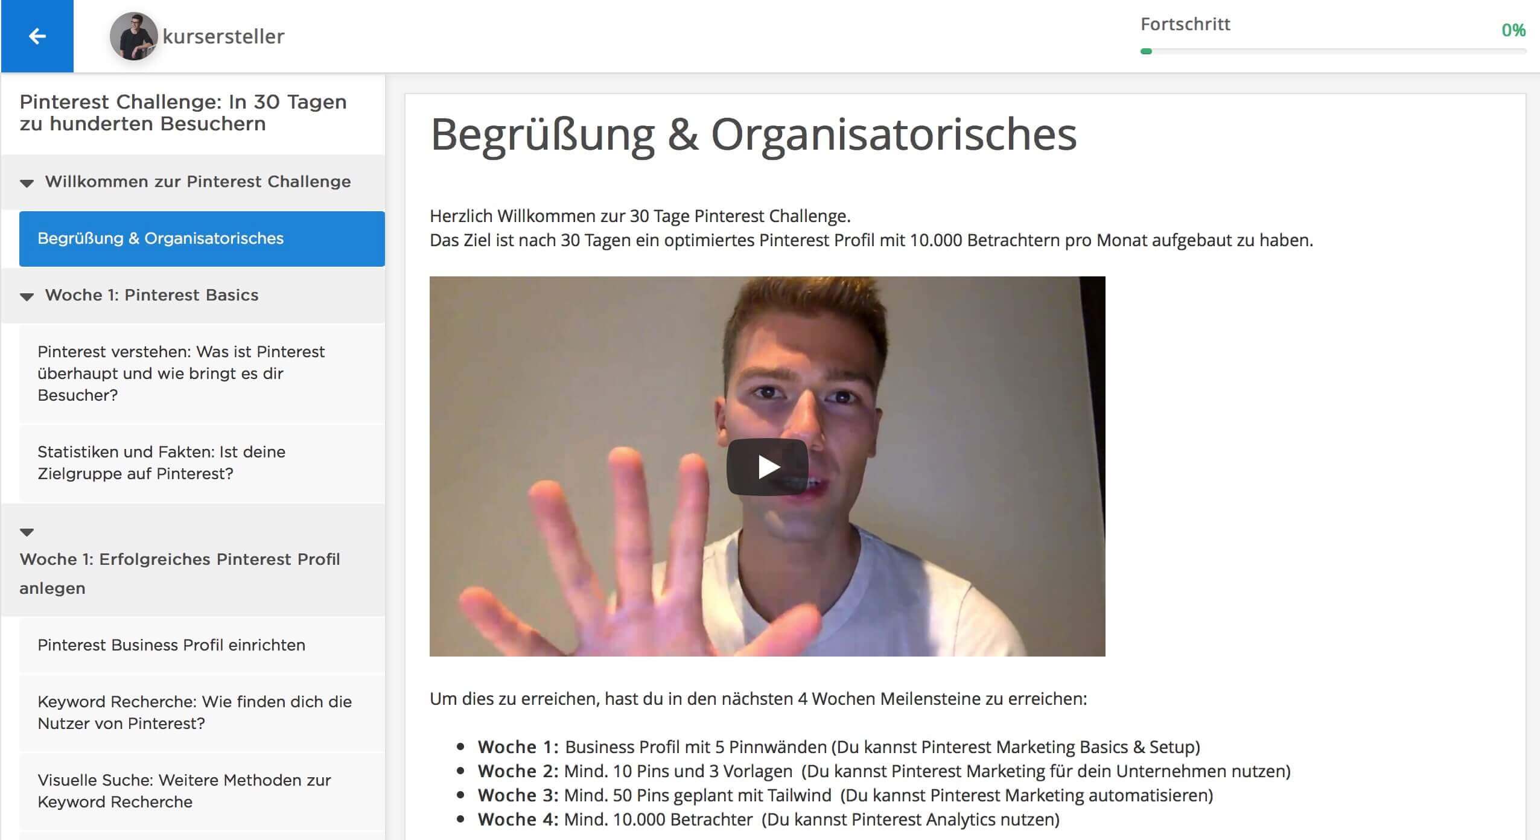Collapse Woche 1: Erfolgreiches Pinterest Profil anlegen
This screenshot has height=840, width=1540.
pyautogui.click(x=27, y=532)
